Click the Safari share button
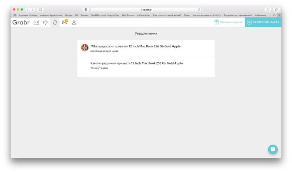Image resolution: width=292 pixels, height=173 pixels. click(268, 9)
